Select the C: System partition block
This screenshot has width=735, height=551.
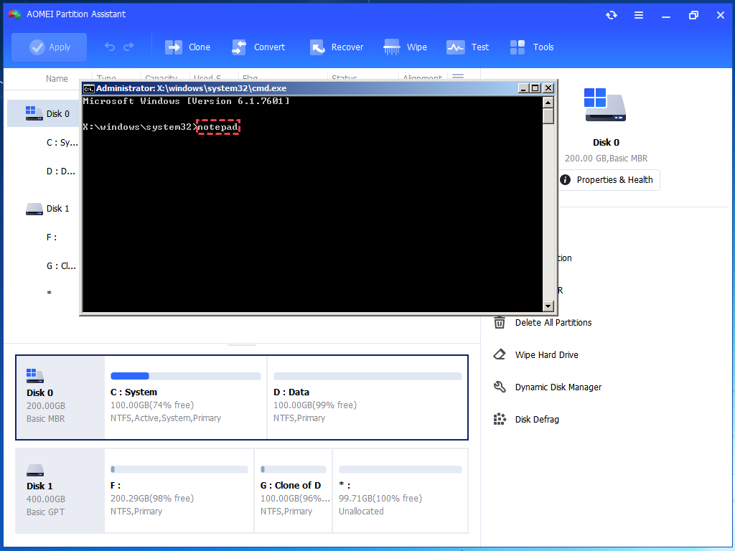click(x=186, y=397)
